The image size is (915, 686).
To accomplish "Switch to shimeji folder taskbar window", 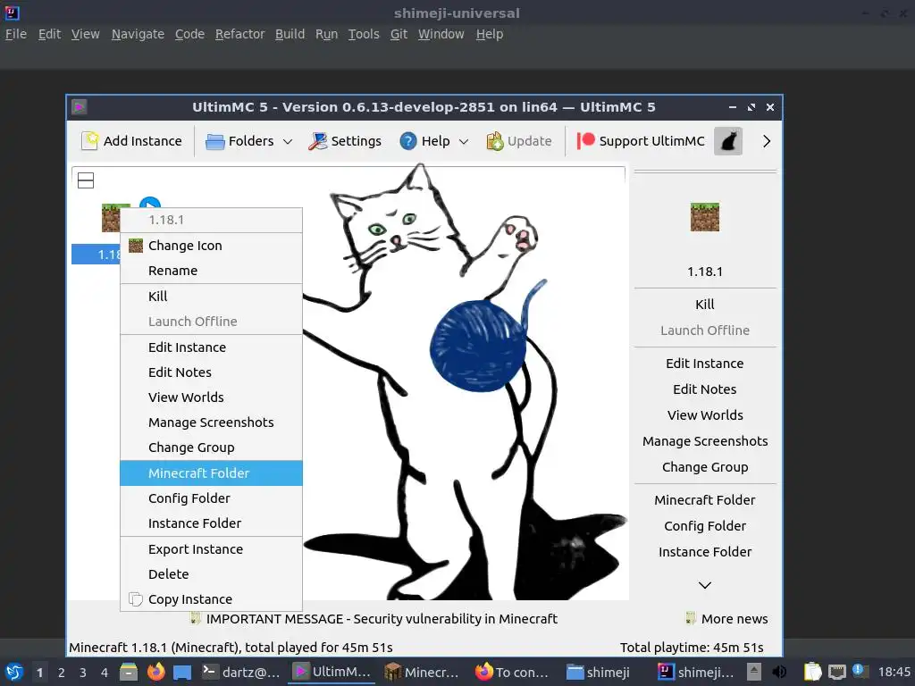I will 599,672.
